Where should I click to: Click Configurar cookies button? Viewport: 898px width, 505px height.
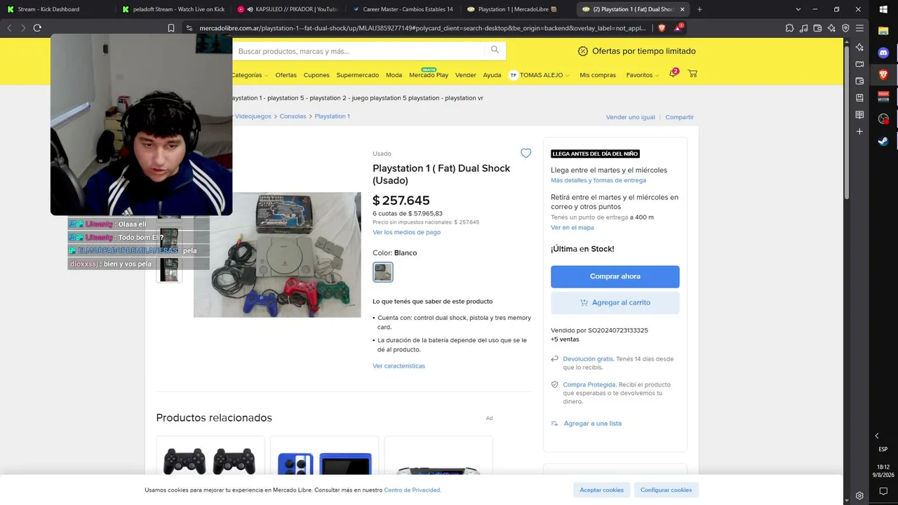coord(666,490)
